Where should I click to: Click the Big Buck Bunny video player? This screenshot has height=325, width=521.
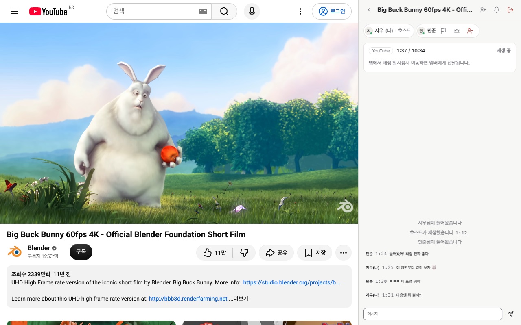coord(179,123)
